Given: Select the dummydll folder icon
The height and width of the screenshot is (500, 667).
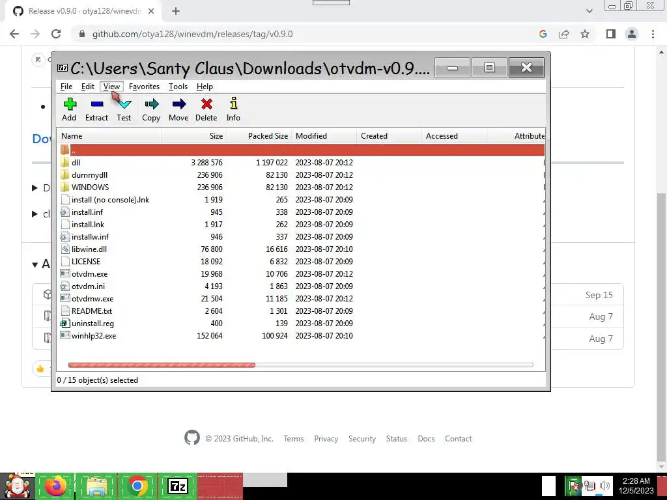Looking at the screenshot, I should point(64,174).
